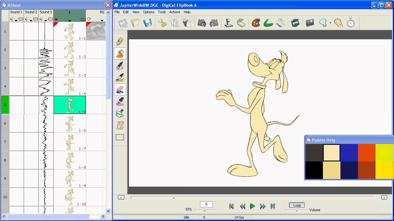Mute the Sound 1 speaker icon

point(11,19)
